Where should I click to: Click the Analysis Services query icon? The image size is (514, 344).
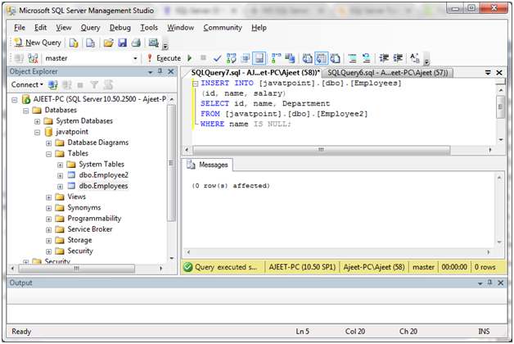(90, 43)
